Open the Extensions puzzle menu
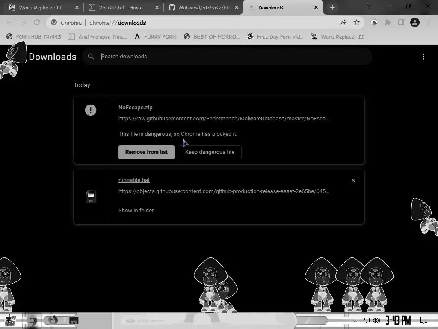 point(388,22)
